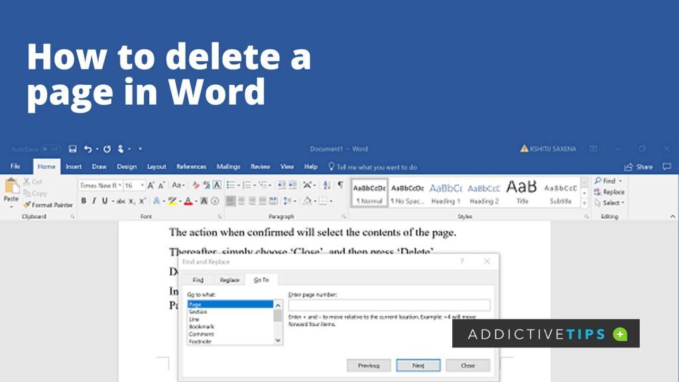Open the text highlight color tool
Screen dimensions: 679x382
(171, 201)
